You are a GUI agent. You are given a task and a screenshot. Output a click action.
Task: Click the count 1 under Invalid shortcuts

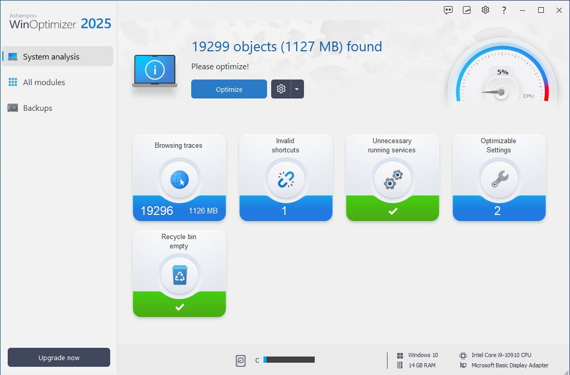pos(284,211)
